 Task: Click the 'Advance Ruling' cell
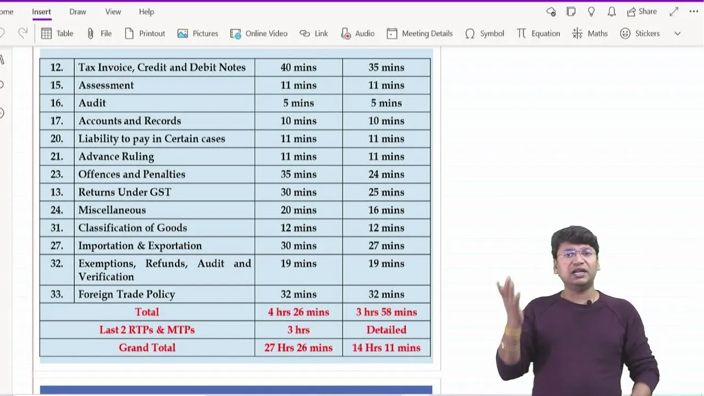pyautogui.click(x=164, y=156)
